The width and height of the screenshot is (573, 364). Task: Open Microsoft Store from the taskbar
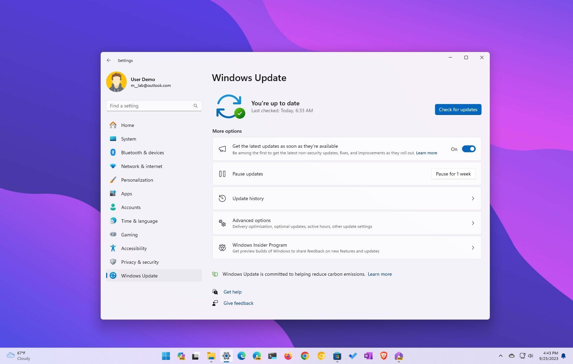pyautogui.click(x=337, y=356)
